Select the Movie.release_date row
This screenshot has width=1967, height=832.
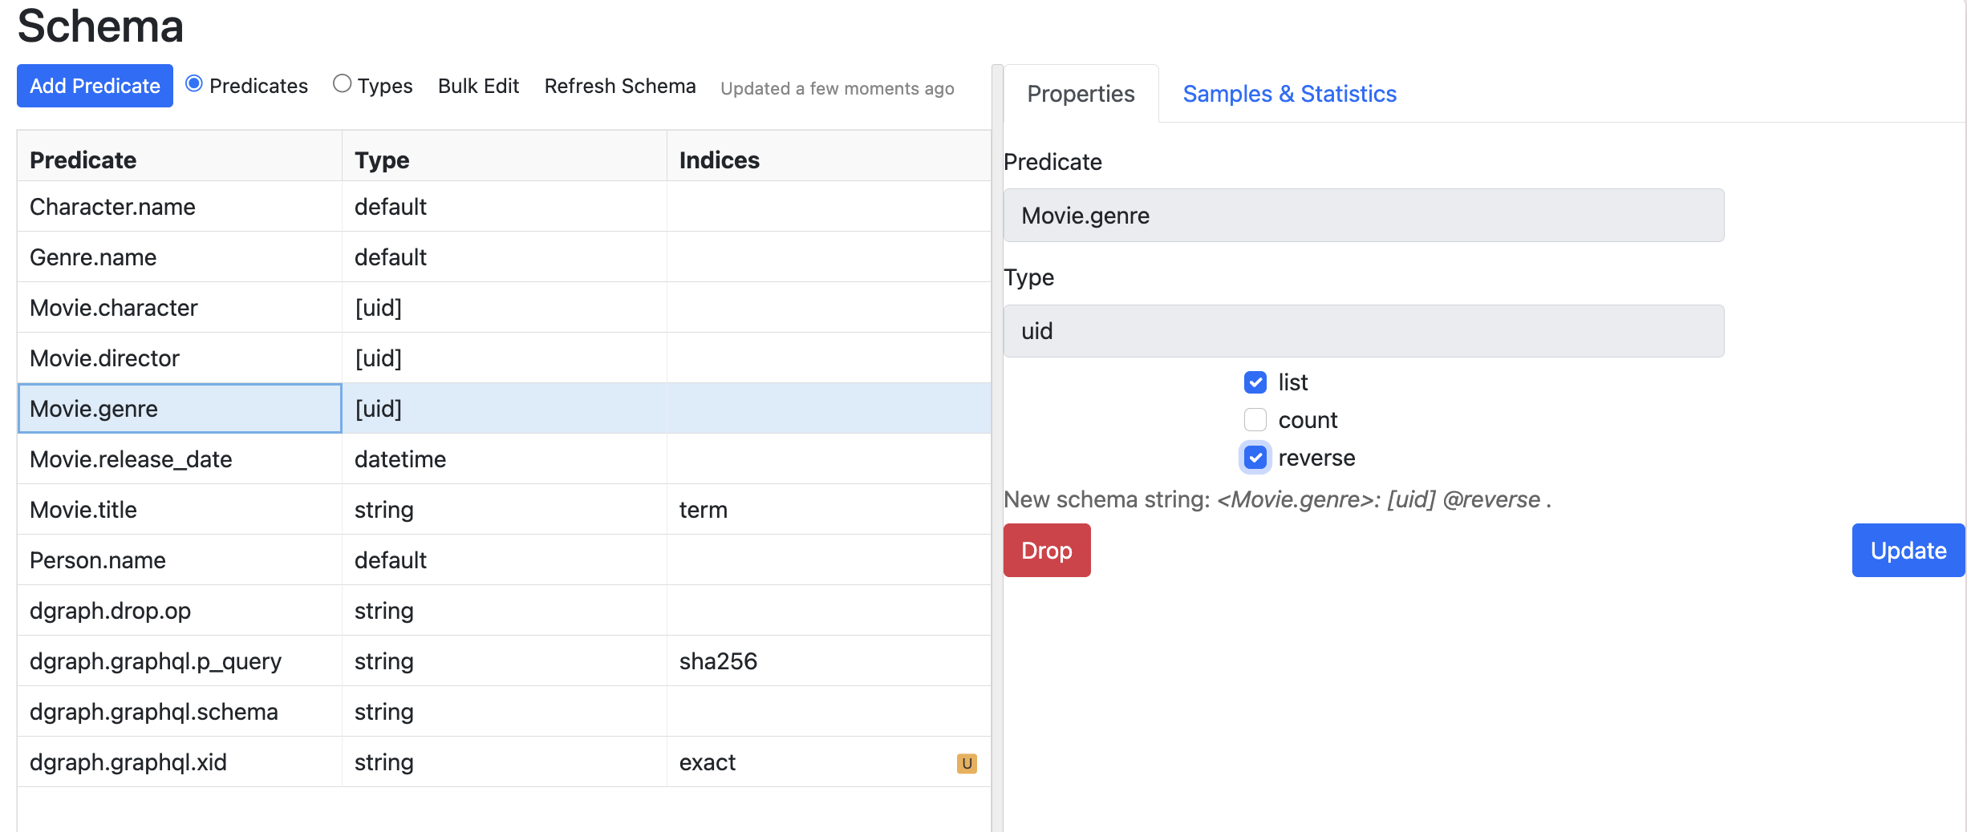pos(131,459)
